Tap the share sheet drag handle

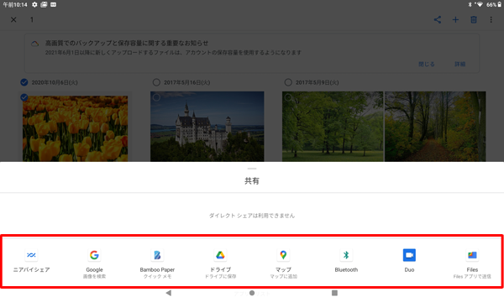click(x=252, y=169)
